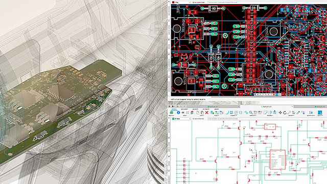Click the magnifier probe icon in Simulate group
327x184 pixels.
tap(251, 113)
